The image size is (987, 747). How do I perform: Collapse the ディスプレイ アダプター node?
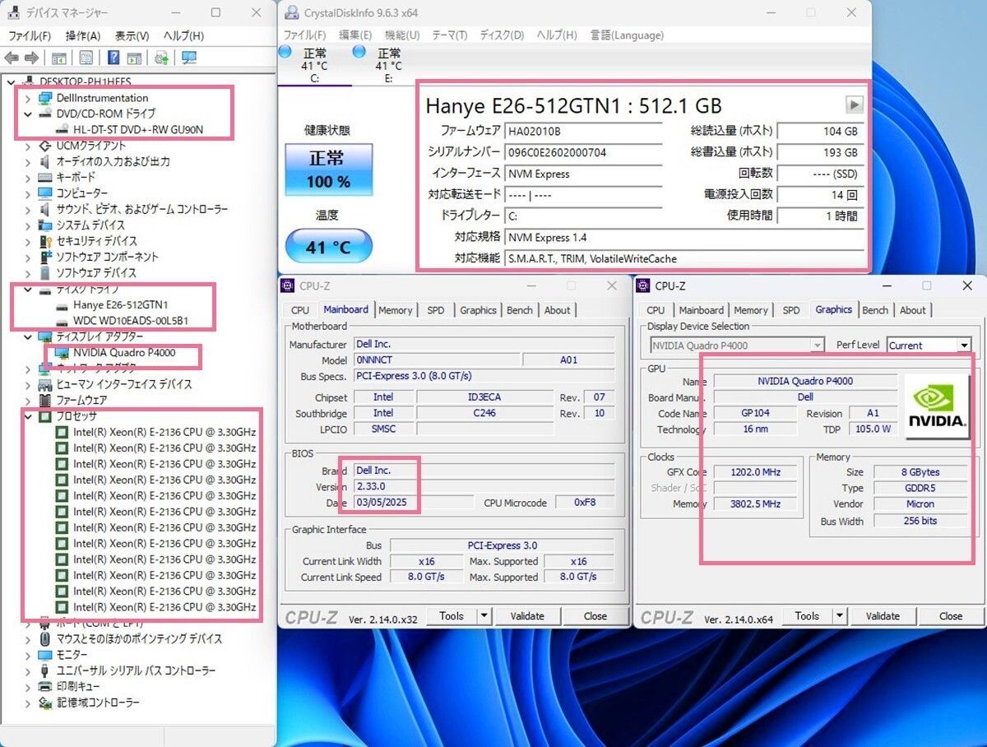pyautogui.click(x=28, y=336)
